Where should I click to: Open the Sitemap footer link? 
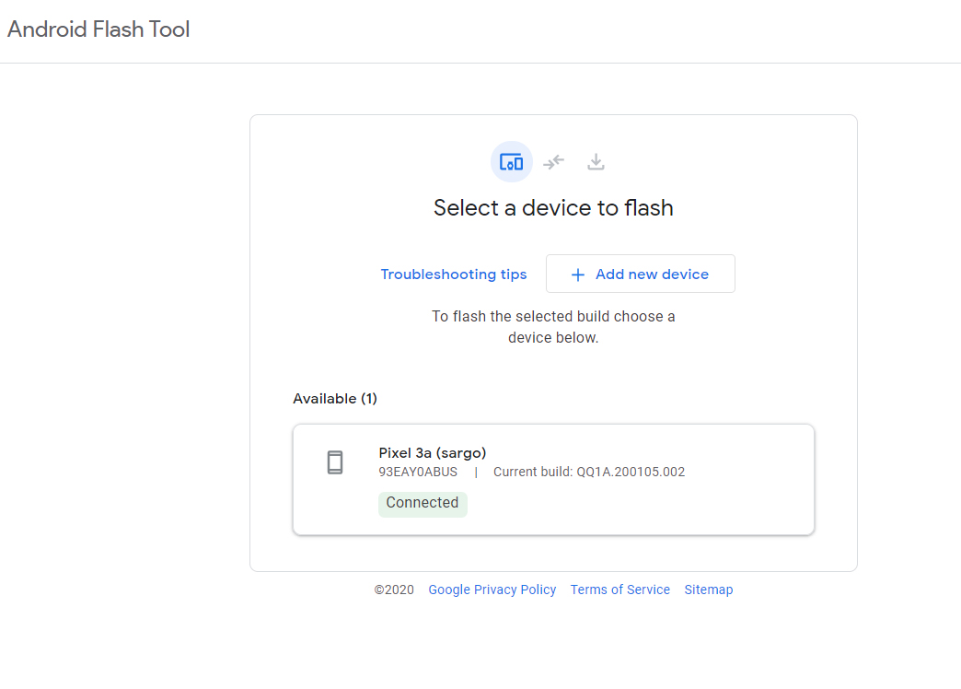click(x=708, y=590)
